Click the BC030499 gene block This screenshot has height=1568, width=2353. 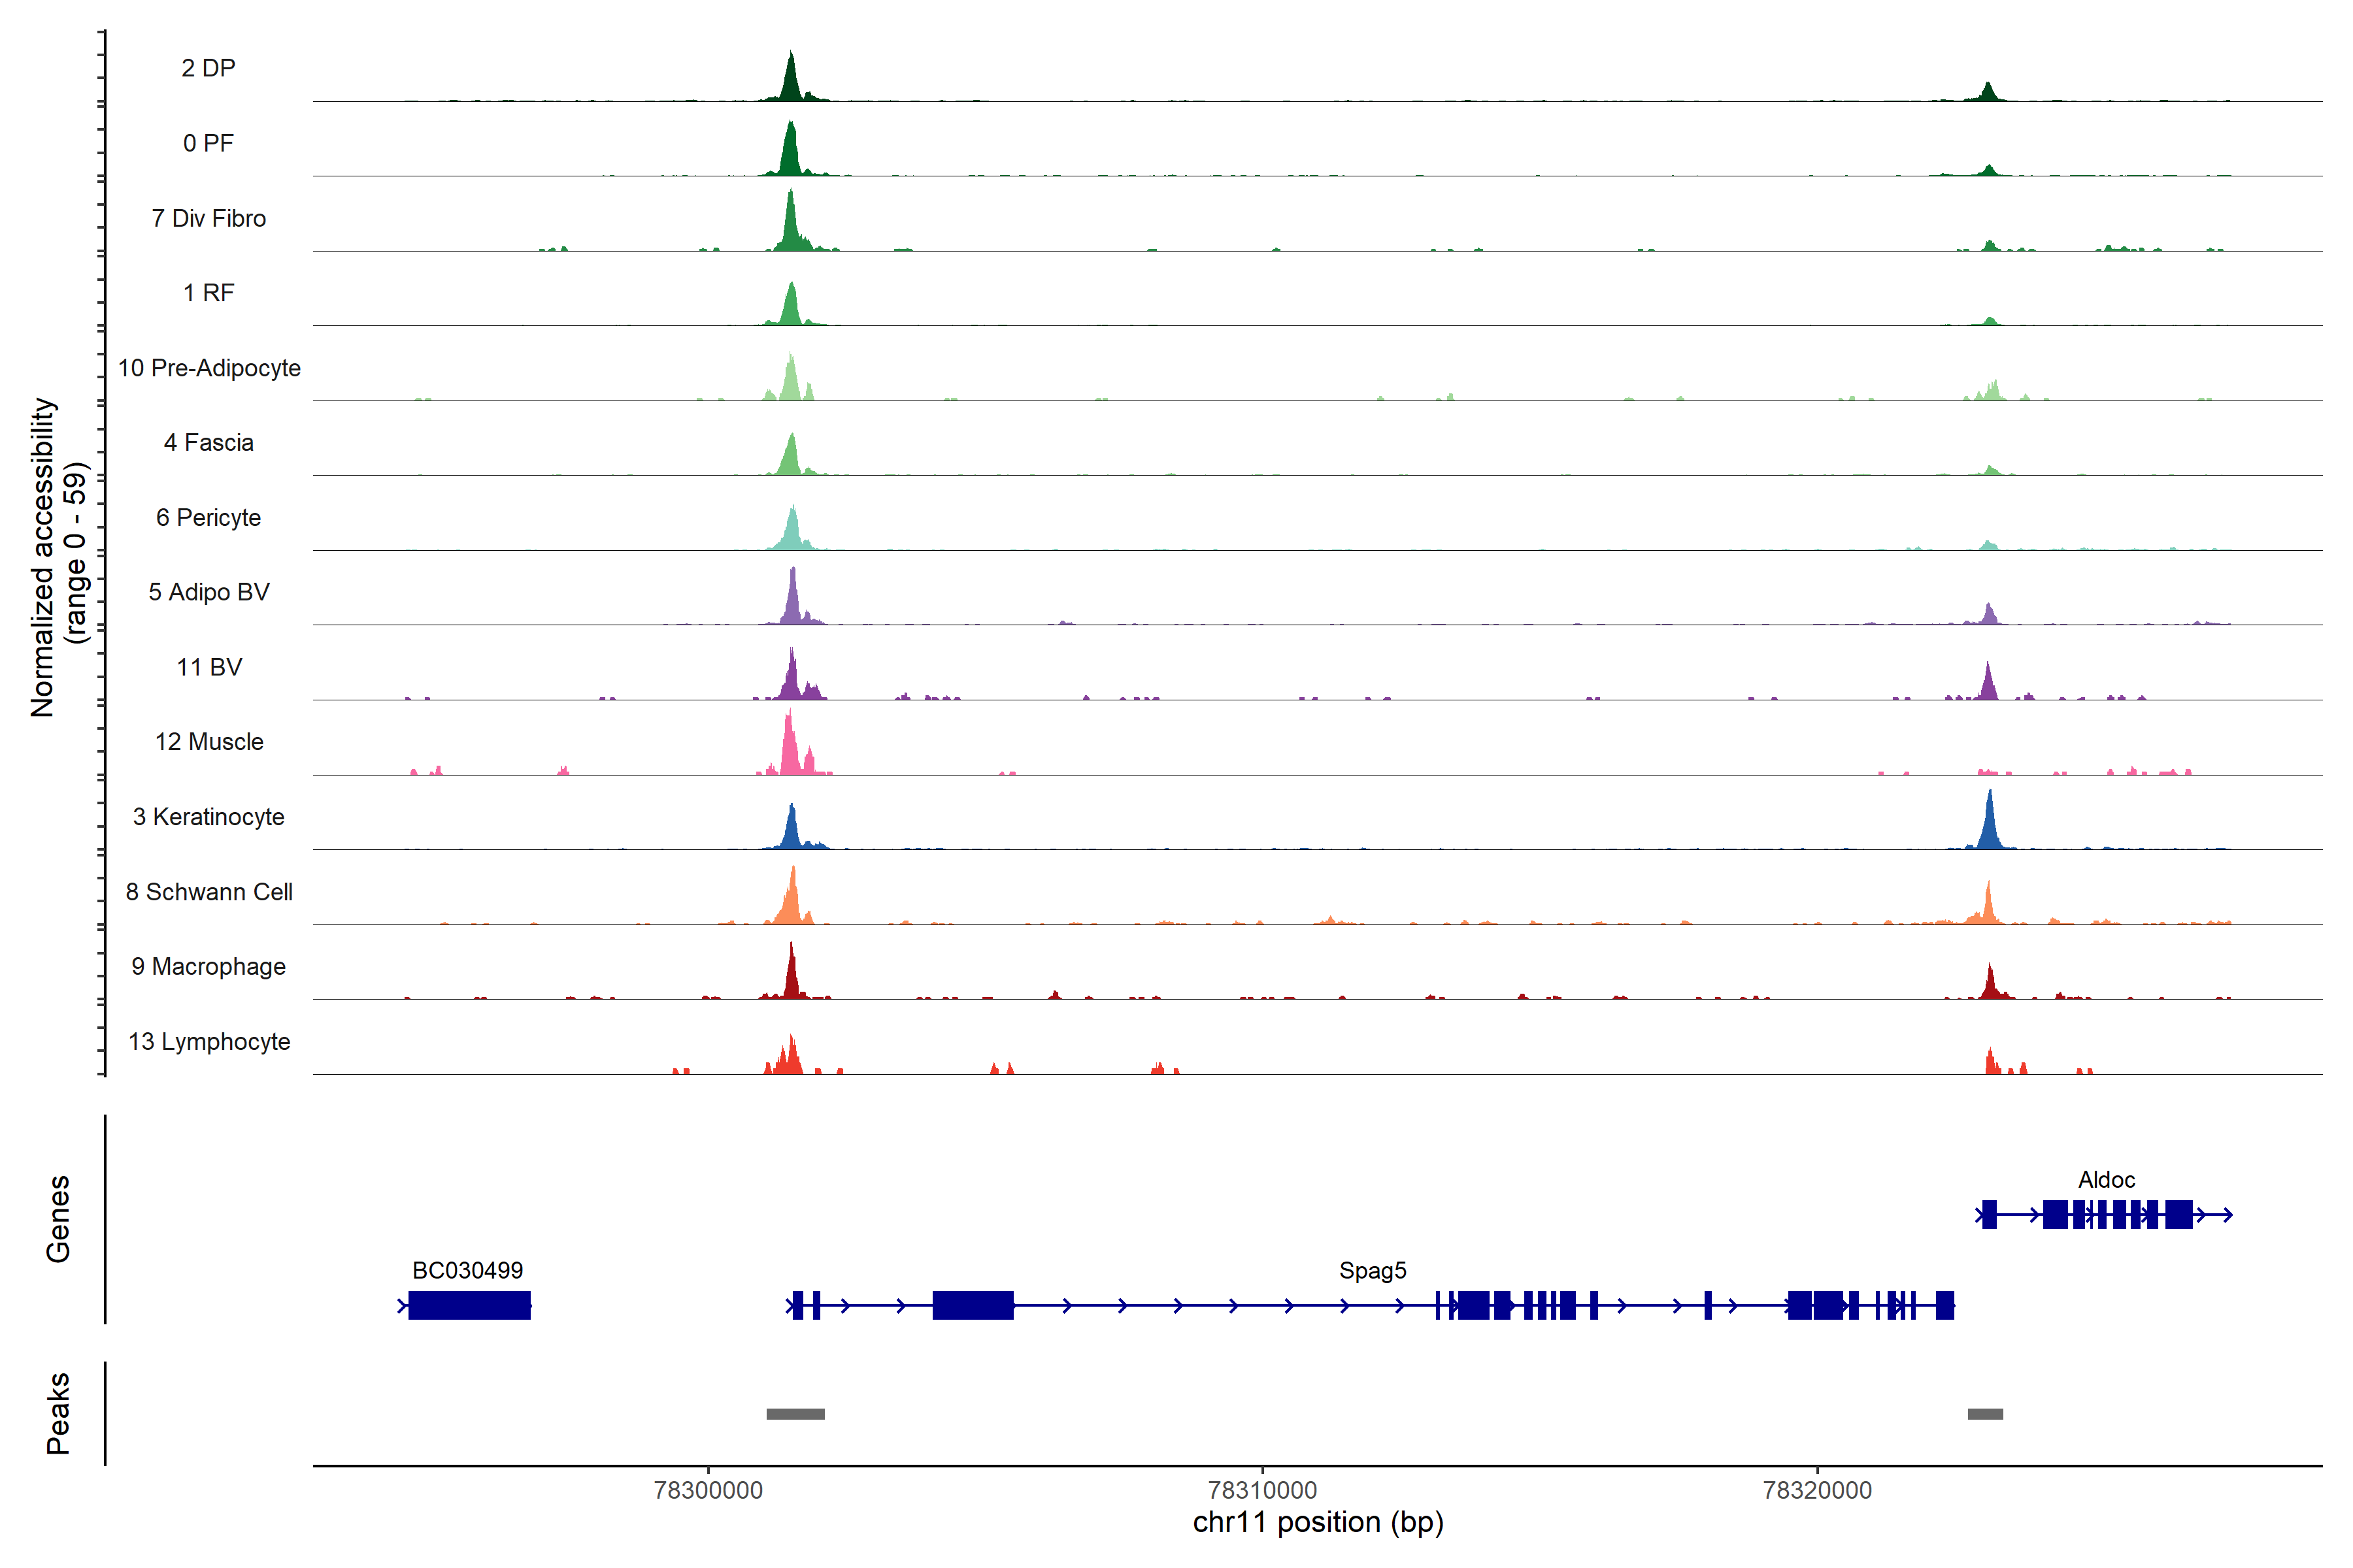[x=469, y=1305]
